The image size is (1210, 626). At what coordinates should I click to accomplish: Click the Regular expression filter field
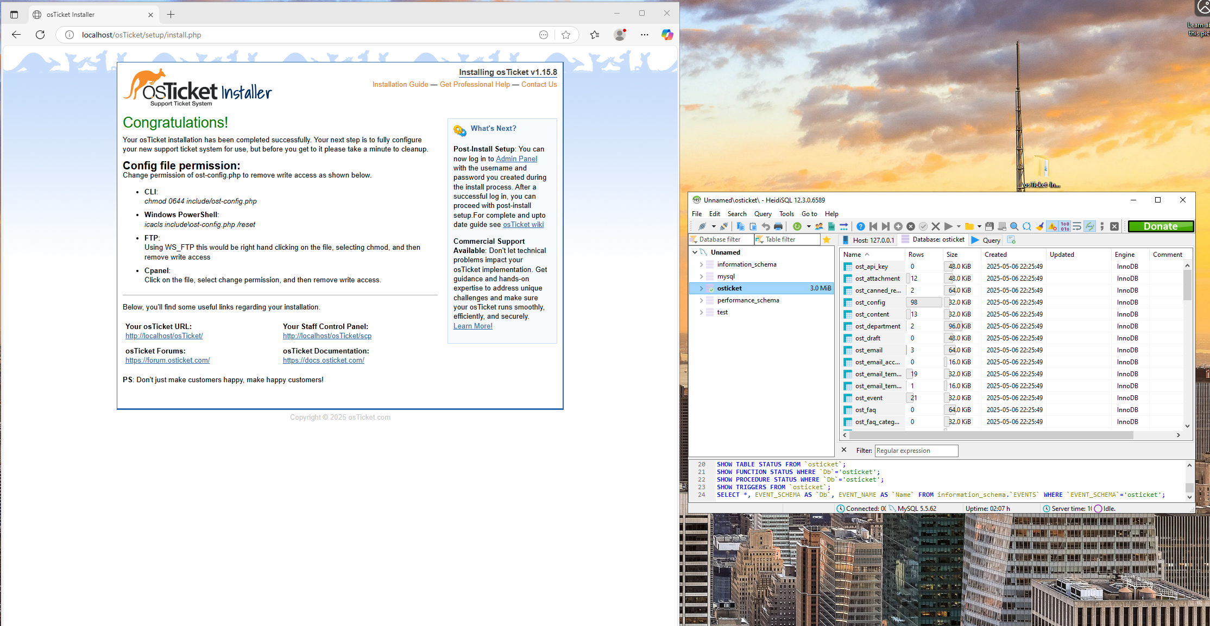(x=916, y=451)
